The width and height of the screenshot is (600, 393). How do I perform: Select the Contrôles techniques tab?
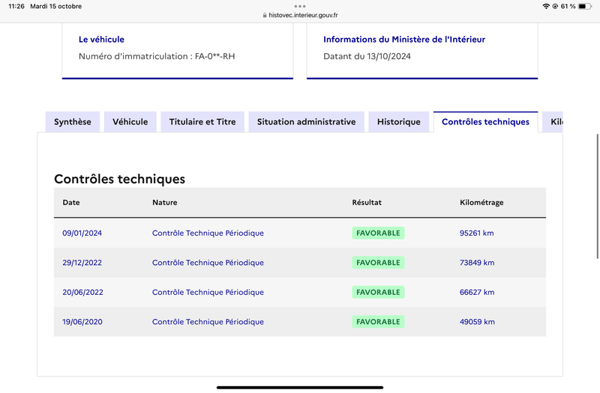click(485, 122)
